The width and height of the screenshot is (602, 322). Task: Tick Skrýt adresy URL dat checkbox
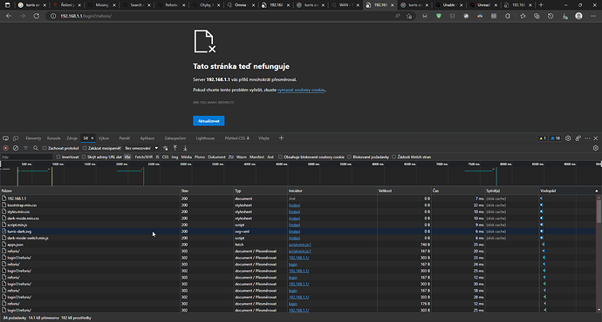click(x=84, y=157)
